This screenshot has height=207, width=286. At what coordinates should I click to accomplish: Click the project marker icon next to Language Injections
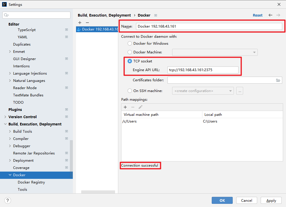[x=67, y=73]
